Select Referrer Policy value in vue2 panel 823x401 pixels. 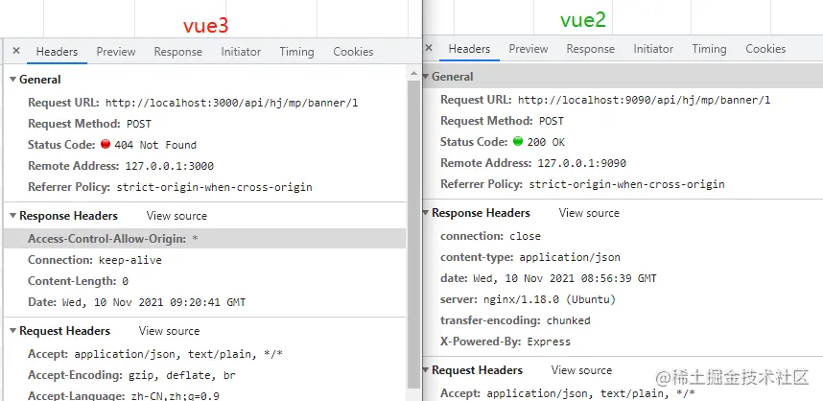pyautogui.click(x=626, y=184)
